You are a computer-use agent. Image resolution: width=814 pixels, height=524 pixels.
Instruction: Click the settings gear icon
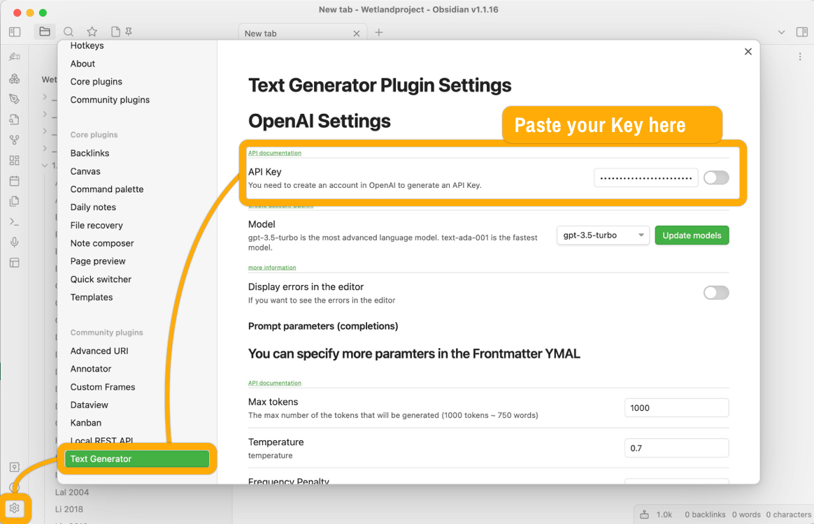(15, 509)
